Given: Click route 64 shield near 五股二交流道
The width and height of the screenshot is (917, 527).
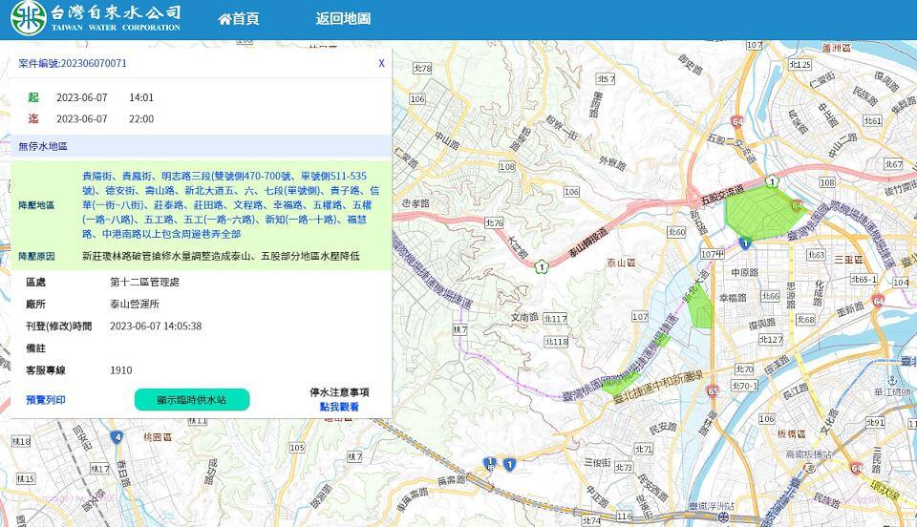Looking at the screenshot, I should pyautogui.click(x=737, y=122).
